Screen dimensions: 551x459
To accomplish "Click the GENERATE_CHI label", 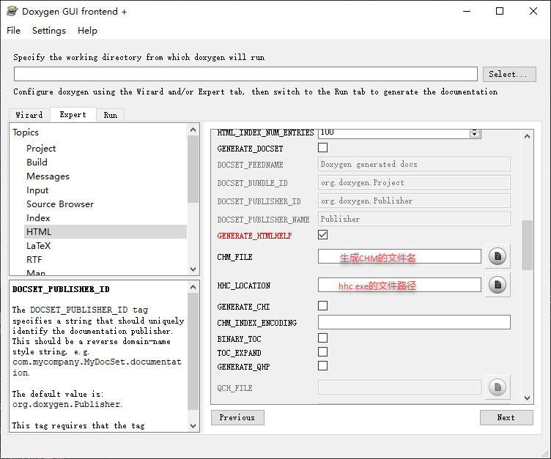I will [243, 307].
